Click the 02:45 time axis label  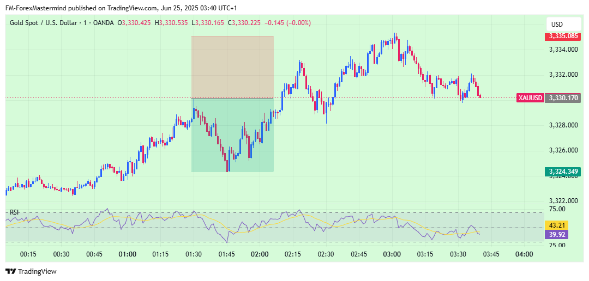[x=359, y=254]
